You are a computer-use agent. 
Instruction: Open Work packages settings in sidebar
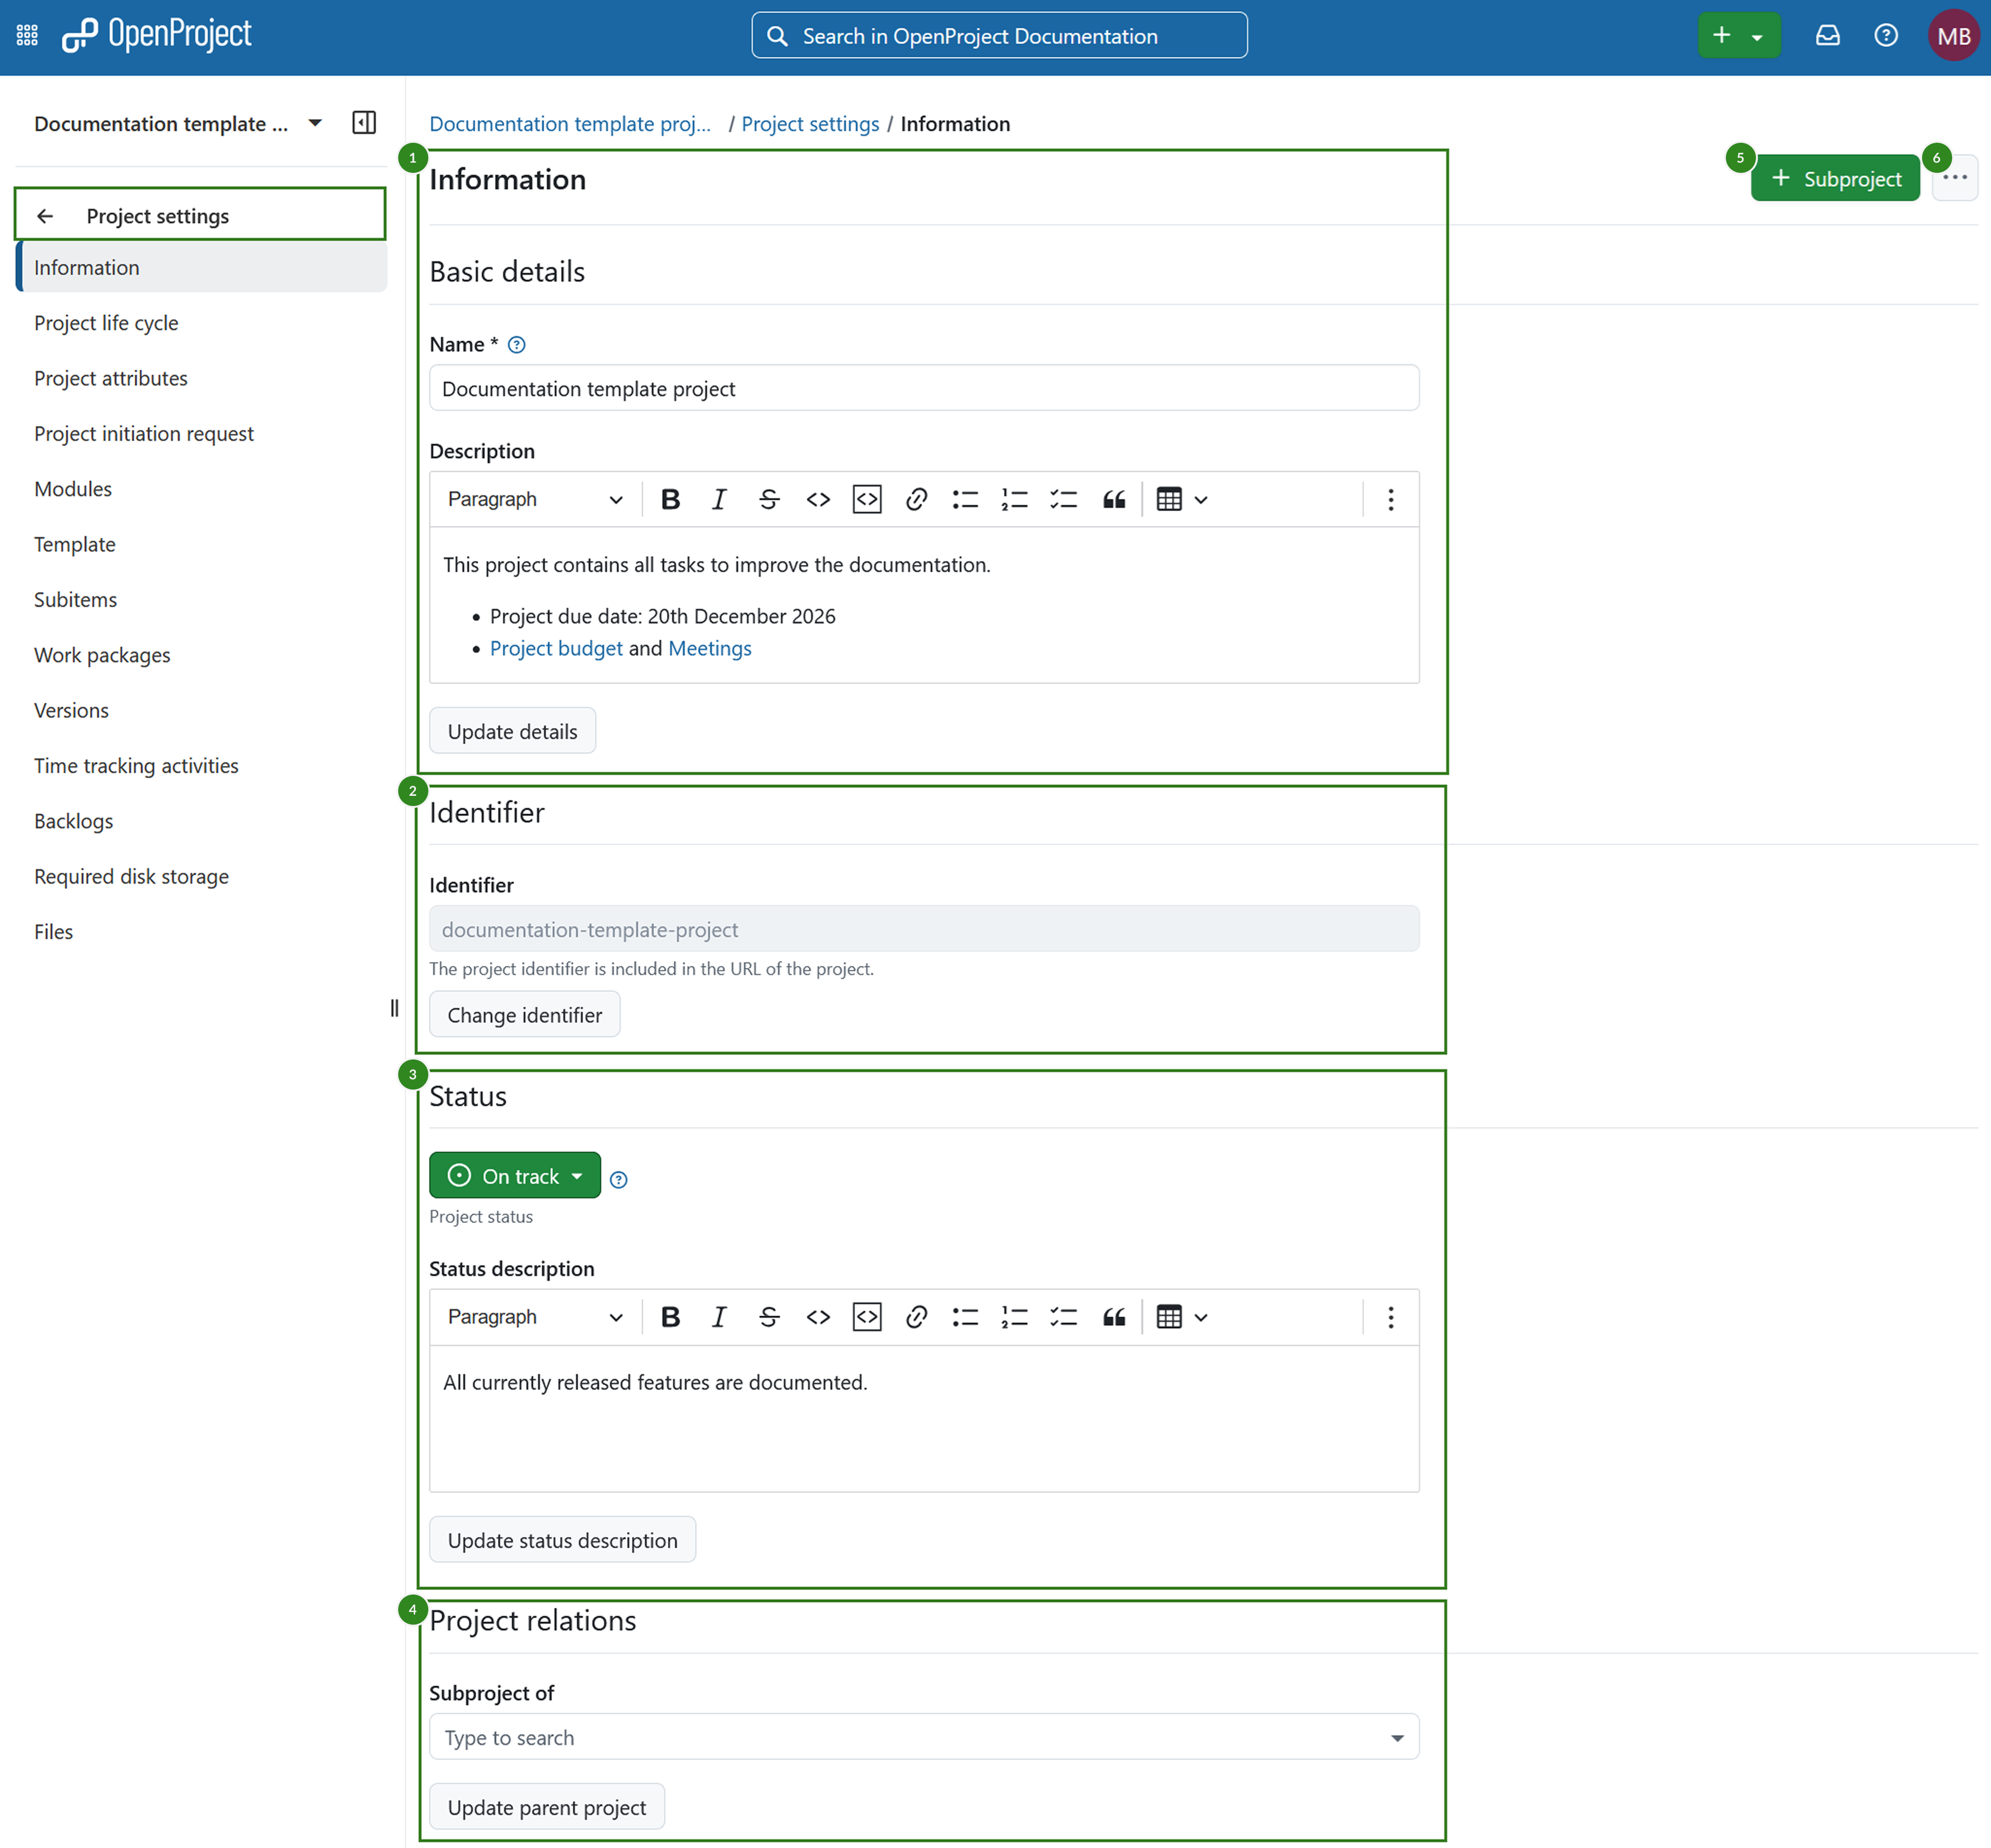[102, 655]
